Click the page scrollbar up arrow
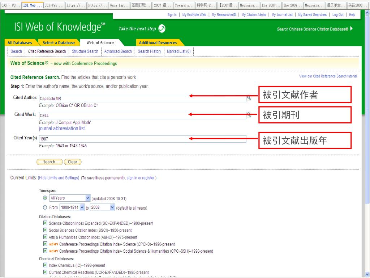 click(x=367, y=13)
